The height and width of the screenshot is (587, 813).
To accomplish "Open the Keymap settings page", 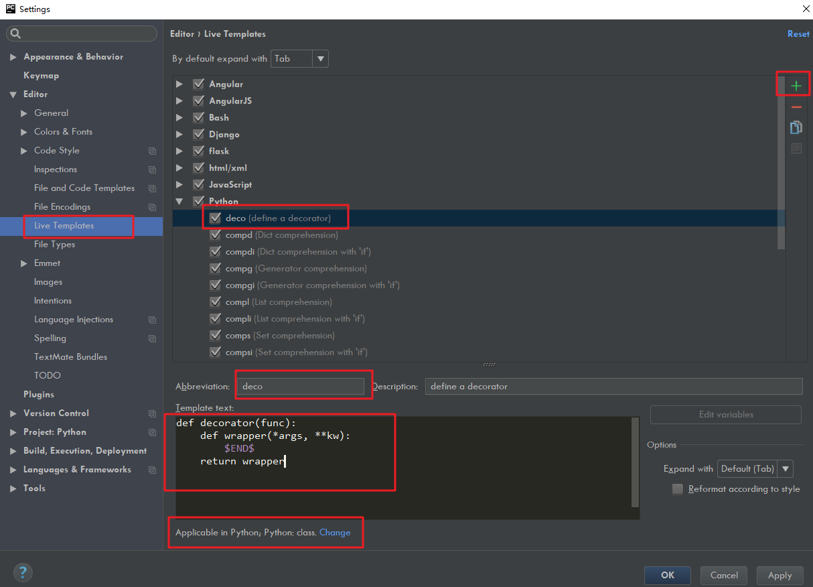I will pyautogui.click(x=41, y=76).
